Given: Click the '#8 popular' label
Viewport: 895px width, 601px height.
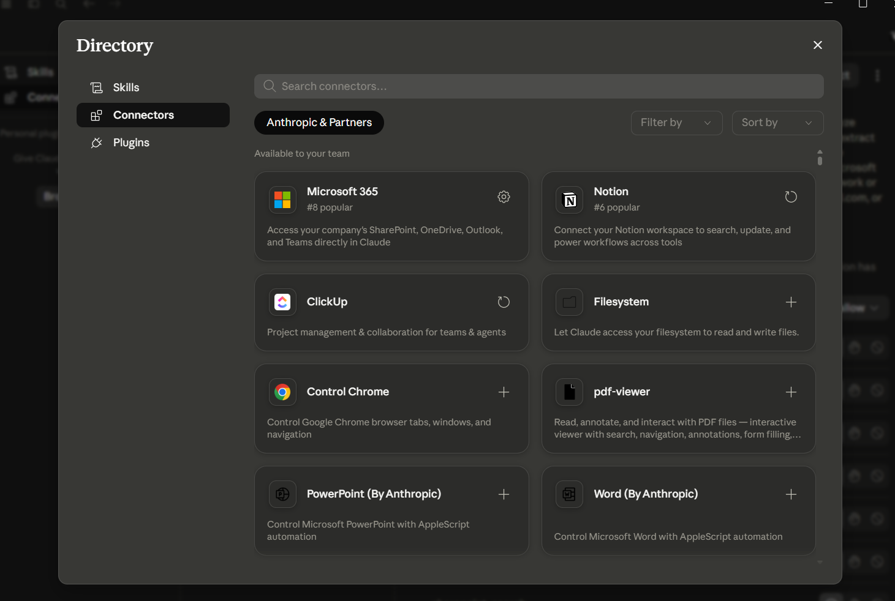Looking at the screenshot, I should [330, 207].
